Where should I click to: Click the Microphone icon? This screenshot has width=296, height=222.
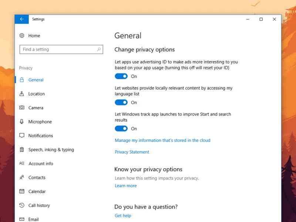pos(21,122)
